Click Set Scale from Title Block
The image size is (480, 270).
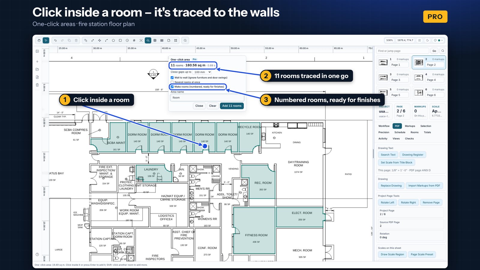tap(396, 163)
